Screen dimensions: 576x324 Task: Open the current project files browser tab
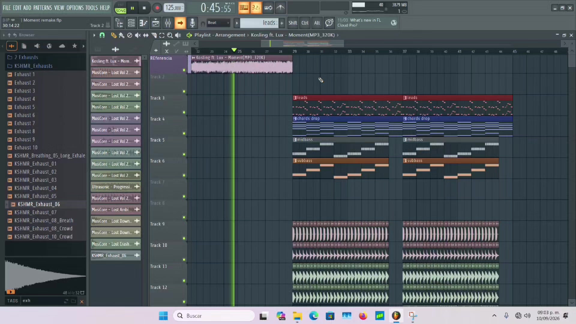pos(24,46)
